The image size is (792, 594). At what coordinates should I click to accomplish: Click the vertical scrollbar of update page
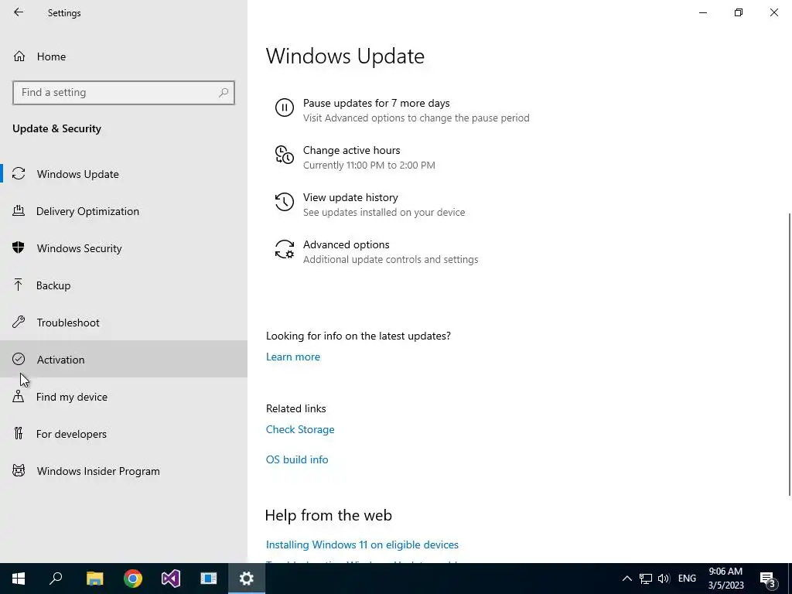coord(789,354)
